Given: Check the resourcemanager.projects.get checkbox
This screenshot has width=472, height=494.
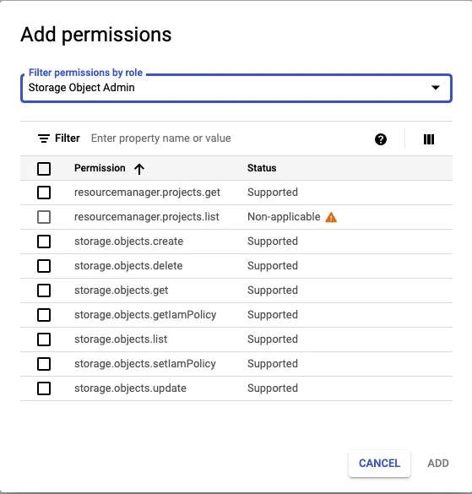Looking at the screenshot, I should tap(44, 193).
